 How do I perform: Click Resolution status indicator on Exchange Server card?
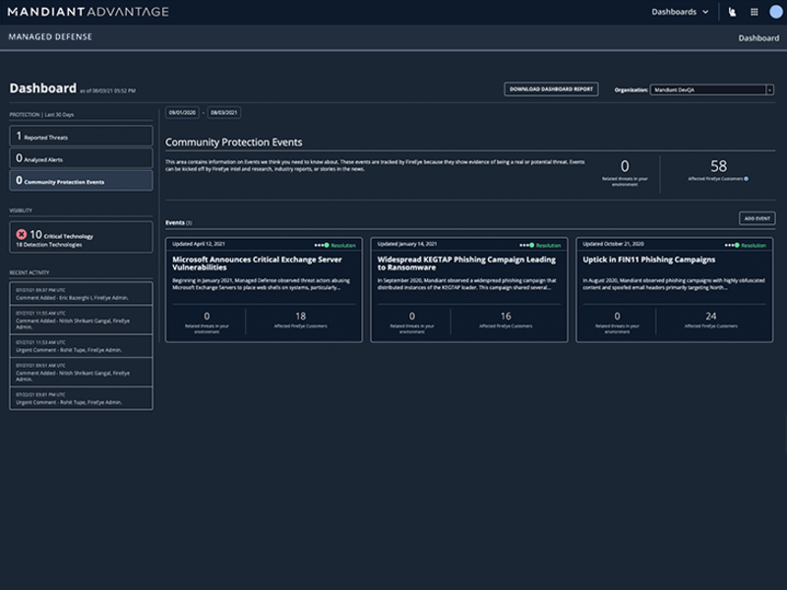coord(335,245)
